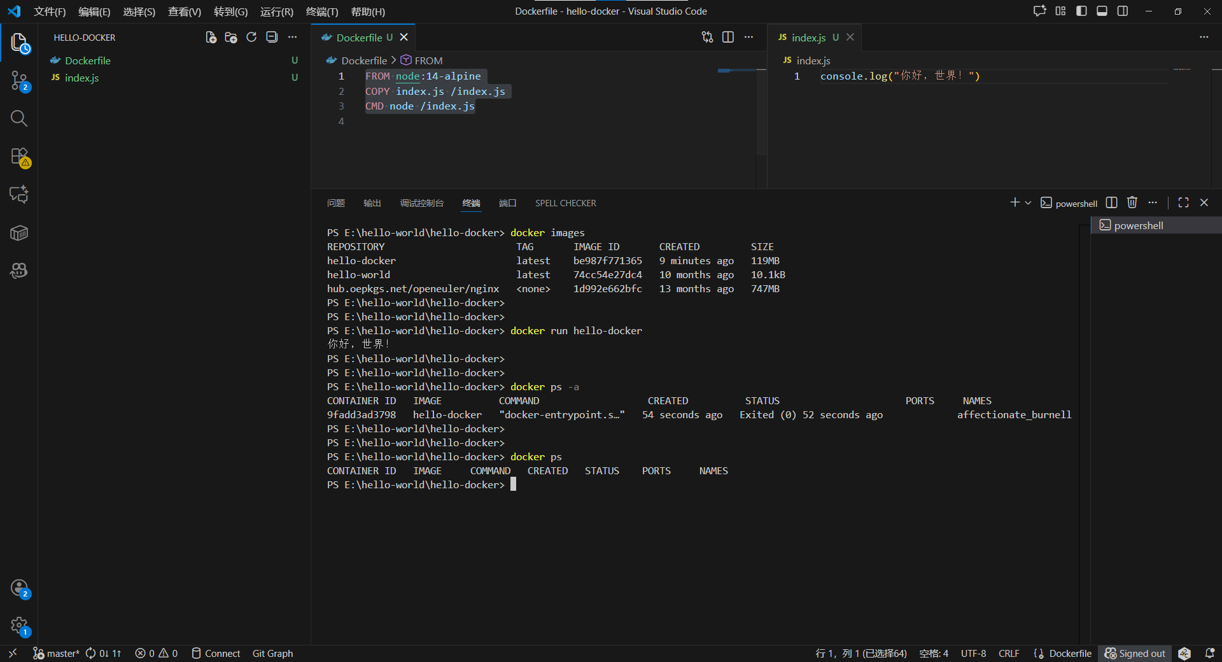Toggle the primary side bar layout button
1222x662 pixels.
(x=1081, y=11)
